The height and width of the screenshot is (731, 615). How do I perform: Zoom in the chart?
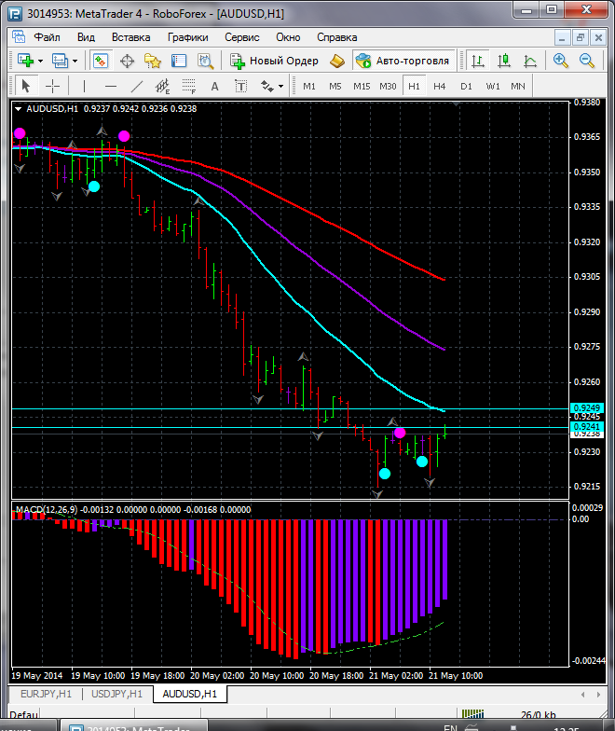(561, 61)
